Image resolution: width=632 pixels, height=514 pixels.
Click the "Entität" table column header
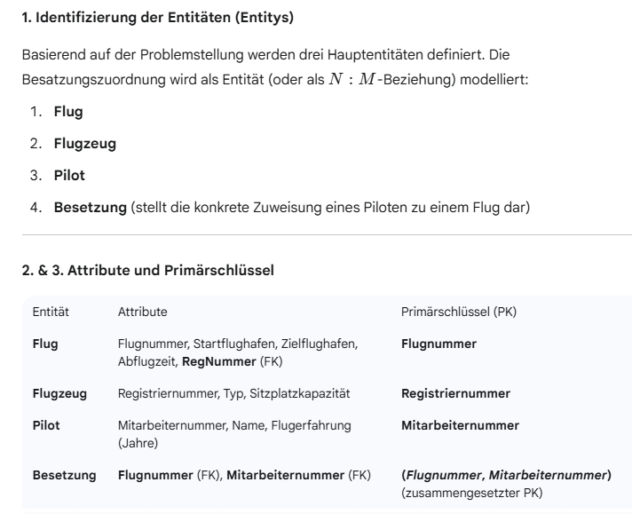click(x=51, y=313)
